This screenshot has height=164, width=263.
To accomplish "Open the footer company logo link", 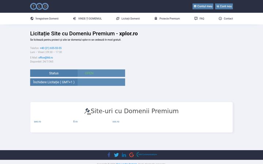I will pyautogui.click(x=147, y=155).
